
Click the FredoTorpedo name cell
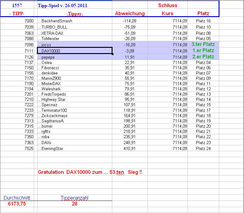click(x=75, y=94)
